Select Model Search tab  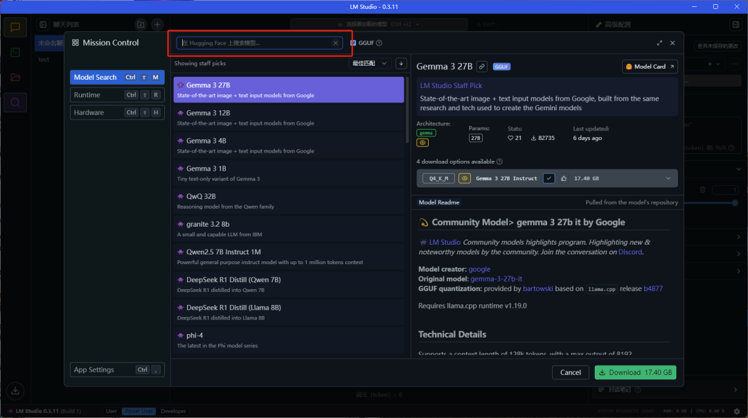point(117,78)
